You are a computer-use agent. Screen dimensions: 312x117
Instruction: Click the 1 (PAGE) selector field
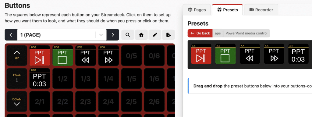pyautogui.click(x=62, y=35)
